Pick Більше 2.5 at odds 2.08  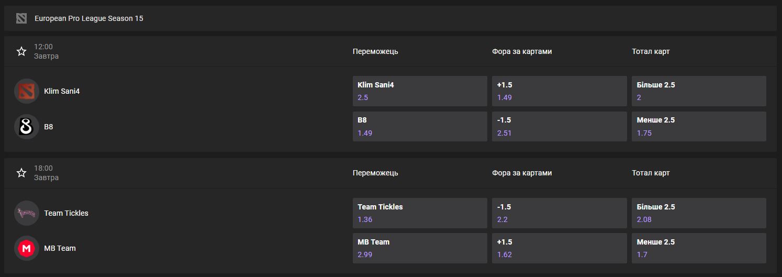tap(699, 213)
